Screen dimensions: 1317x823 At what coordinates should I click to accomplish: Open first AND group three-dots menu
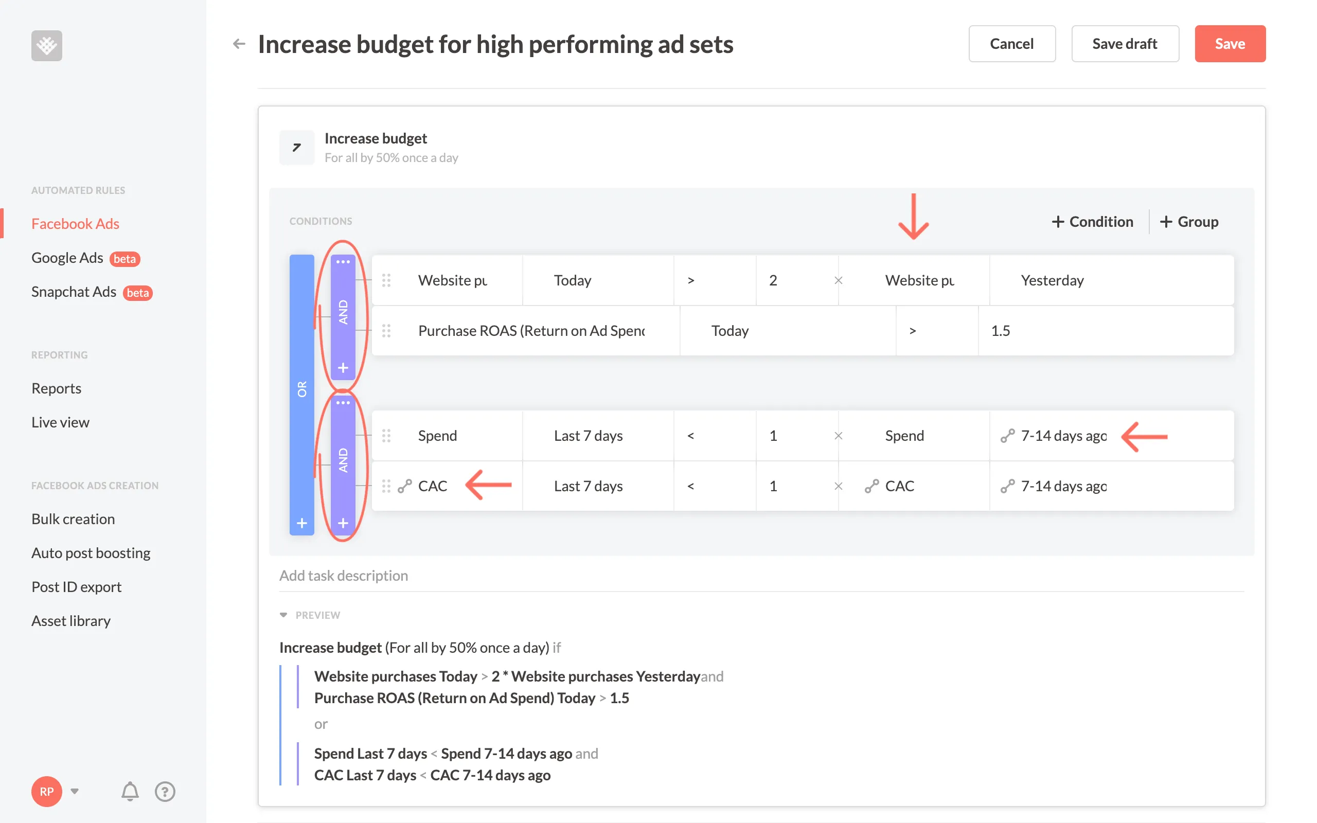pyautogui.click(x=343, y=262)
